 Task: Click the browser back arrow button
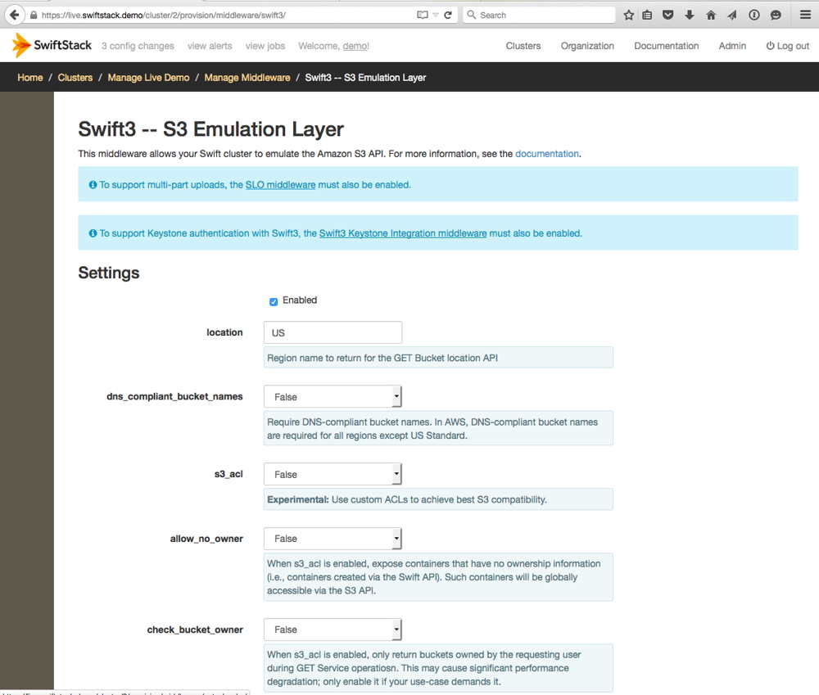tap(14, 15)
